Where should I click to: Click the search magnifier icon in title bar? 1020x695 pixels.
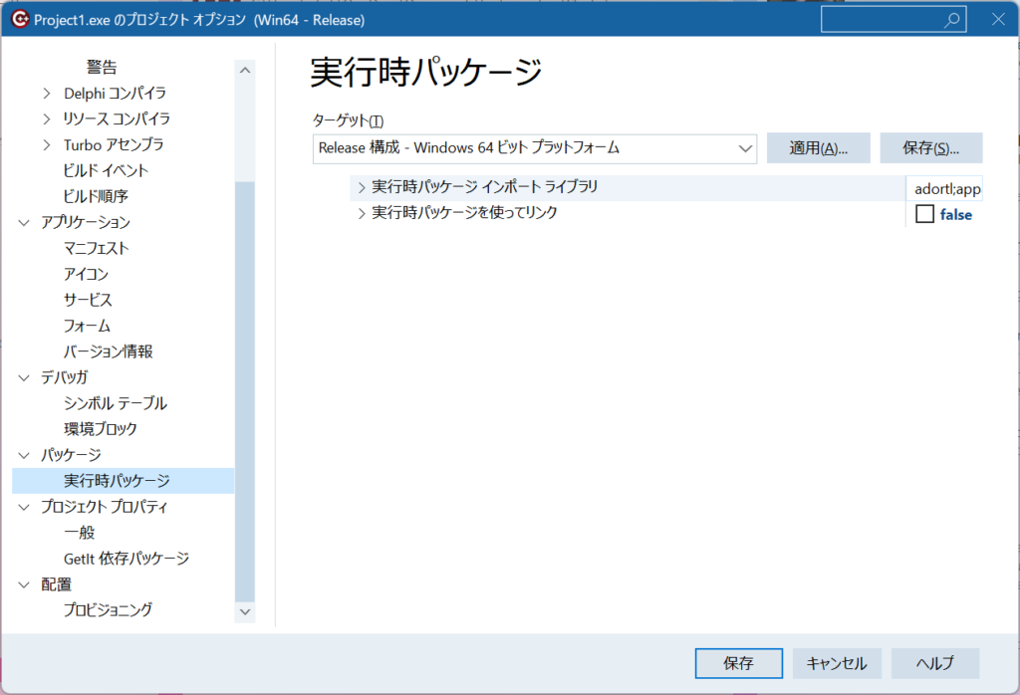[x=952, y=20]
